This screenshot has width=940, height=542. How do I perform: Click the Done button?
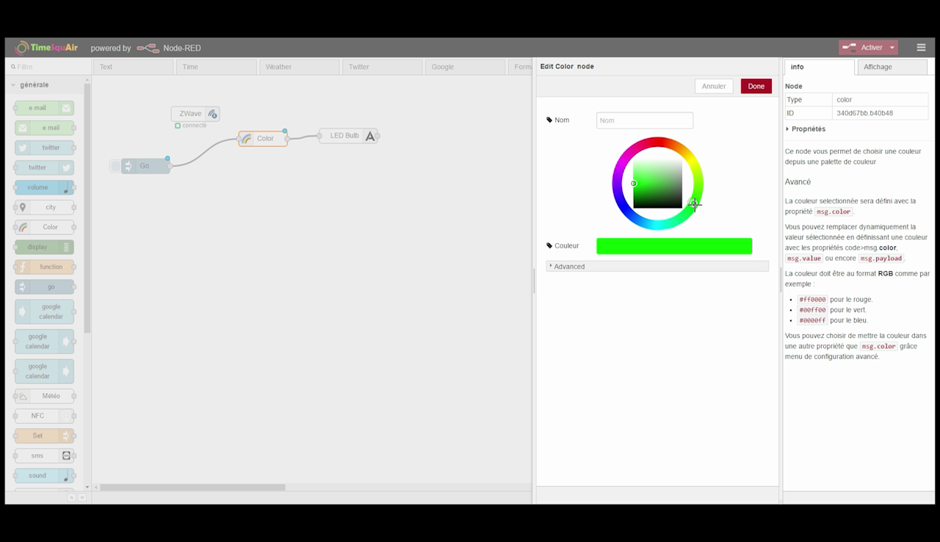[756, 86]
